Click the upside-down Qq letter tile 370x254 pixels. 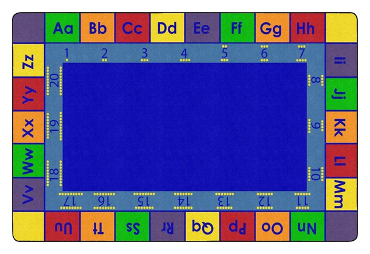[202, 226]
